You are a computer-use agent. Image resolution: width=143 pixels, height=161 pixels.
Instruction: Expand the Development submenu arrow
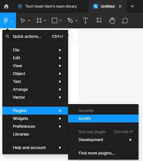tap(131, 140)
